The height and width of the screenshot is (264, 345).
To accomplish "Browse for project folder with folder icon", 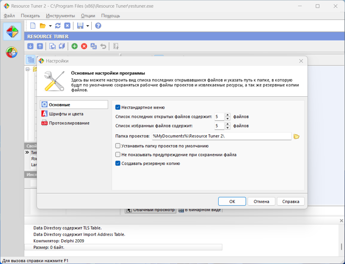I will [x=297, y=136].
